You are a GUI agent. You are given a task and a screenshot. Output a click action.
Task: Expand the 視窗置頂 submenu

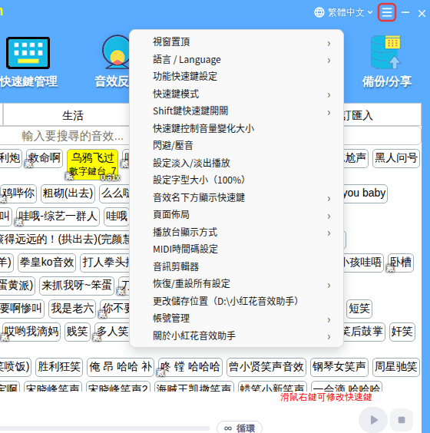pos(237,42)
